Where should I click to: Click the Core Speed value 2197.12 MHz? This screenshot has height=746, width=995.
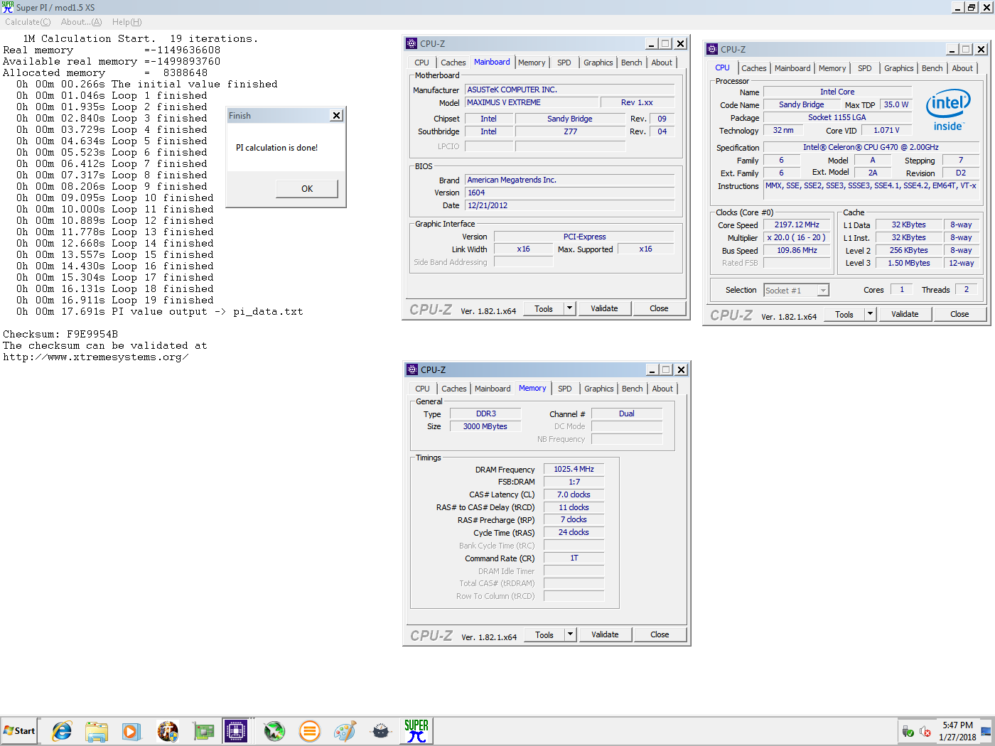pyautogui.click(x=797, y=225)
